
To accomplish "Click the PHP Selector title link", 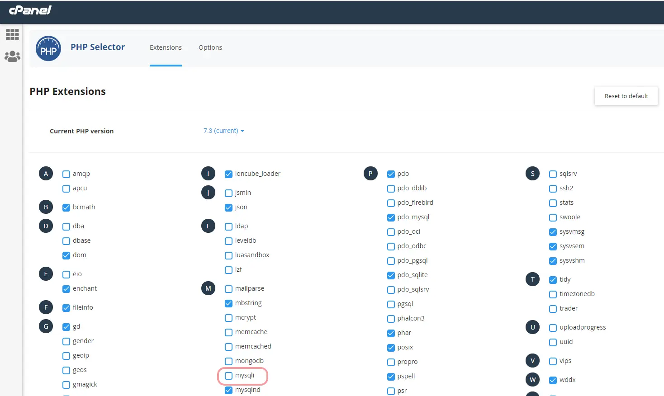I will click(98, 47).
